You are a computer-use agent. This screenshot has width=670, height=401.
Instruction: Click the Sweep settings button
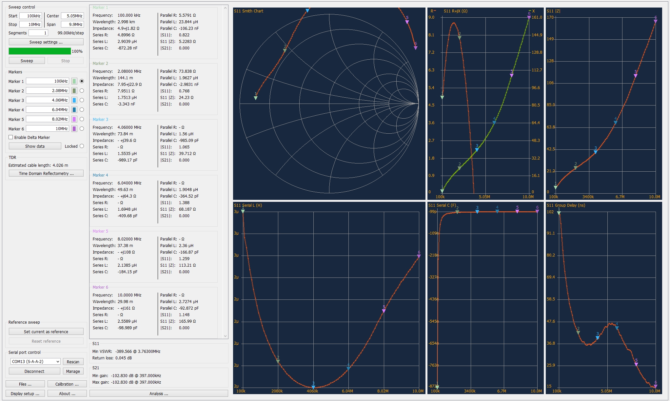pyautogui.click(x=46, y=42)
